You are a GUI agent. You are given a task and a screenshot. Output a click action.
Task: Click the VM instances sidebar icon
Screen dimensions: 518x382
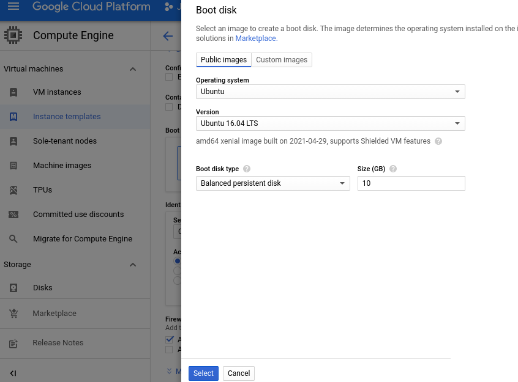(13, 92)
